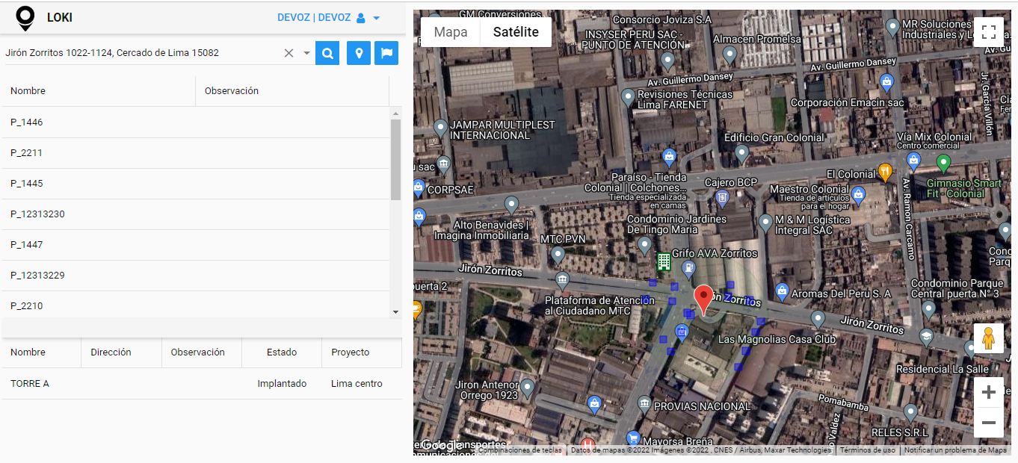Screen dimensions: 1018x463
Task: Select row P_1447
Action: [195, 245]
